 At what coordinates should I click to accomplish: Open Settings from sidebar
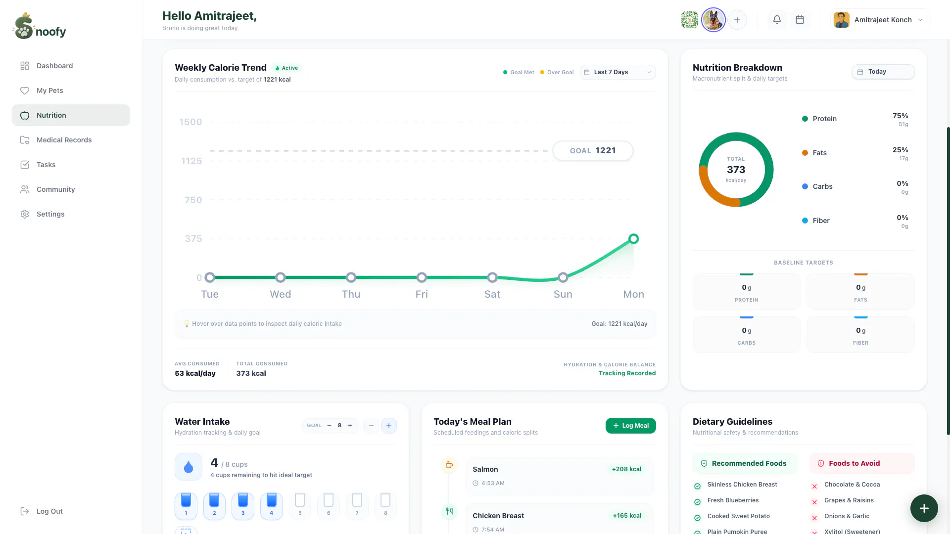point(71,214)
